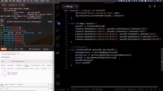Switch to the Tests tab in Postman request
The height and width of the screenshot is (91, 163).
43,65
